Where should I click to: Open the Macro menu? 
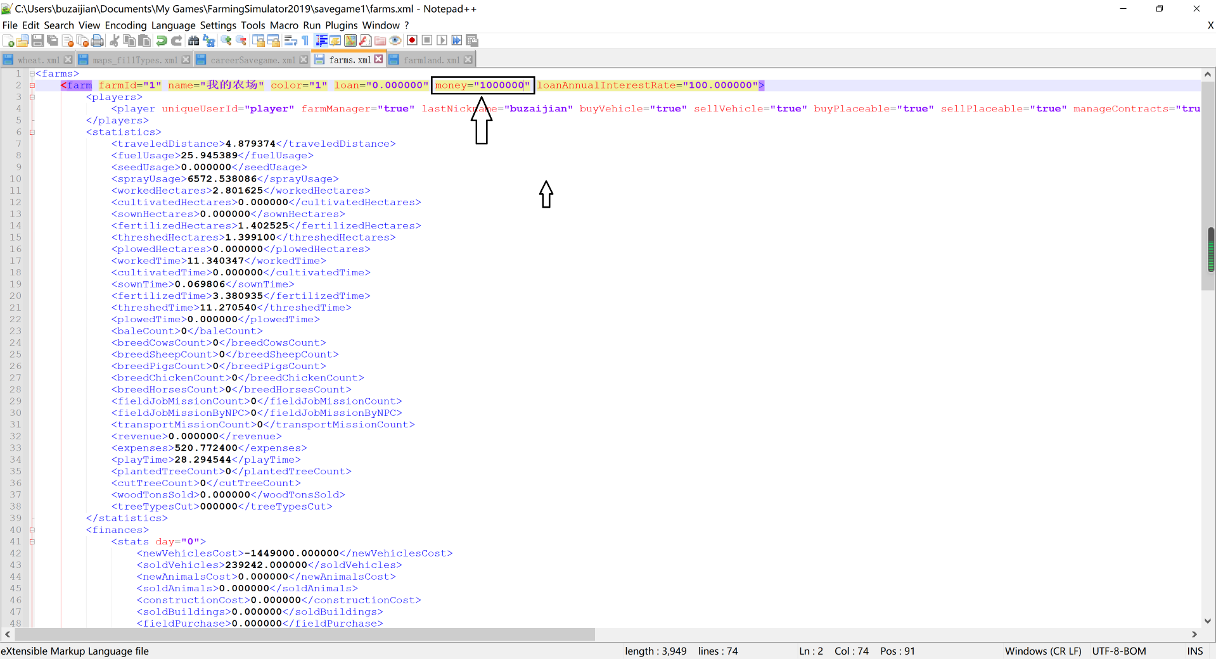284,25
